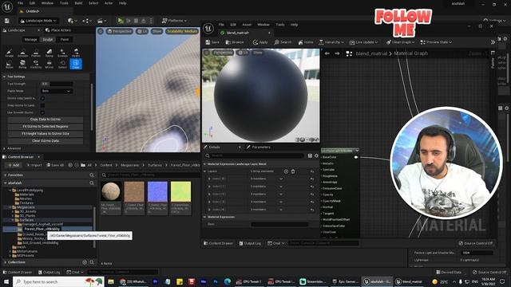Select the Visibility landscape tool

tap(36, 64)
